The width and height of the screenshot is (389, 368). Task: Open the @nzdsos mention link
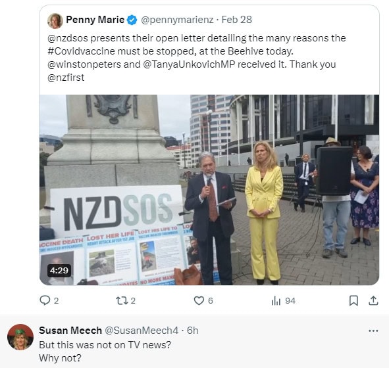[x=68, y=38]
